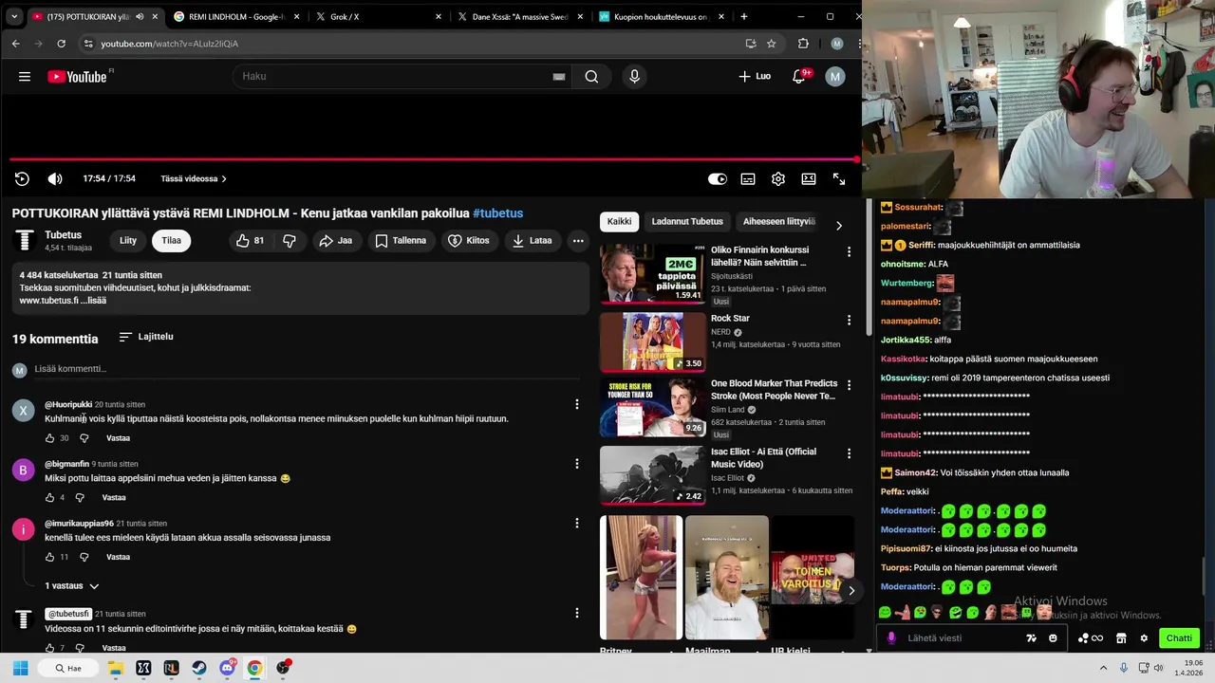
Task: Subscribe with the Tilaa button
Action: pyautogui.click(x=171, y=241)
